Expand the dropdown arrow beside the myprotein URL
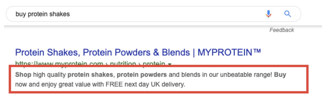The height and width of the screenshot is (103, 325). pyautogui.click(x=170, y=63)
